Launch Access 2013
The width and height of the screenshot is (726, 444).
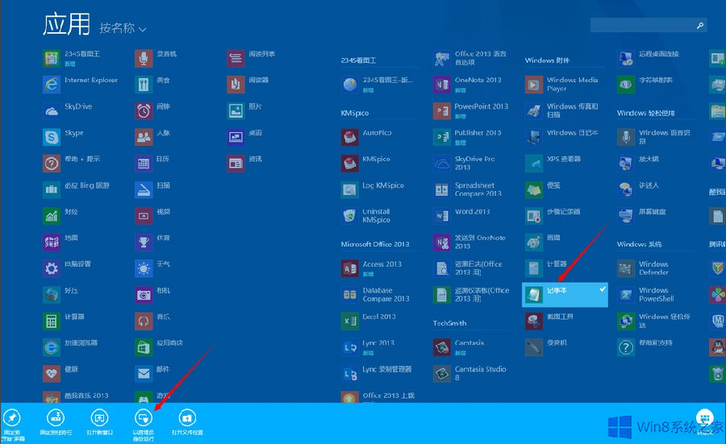click(x=372, y=268)
